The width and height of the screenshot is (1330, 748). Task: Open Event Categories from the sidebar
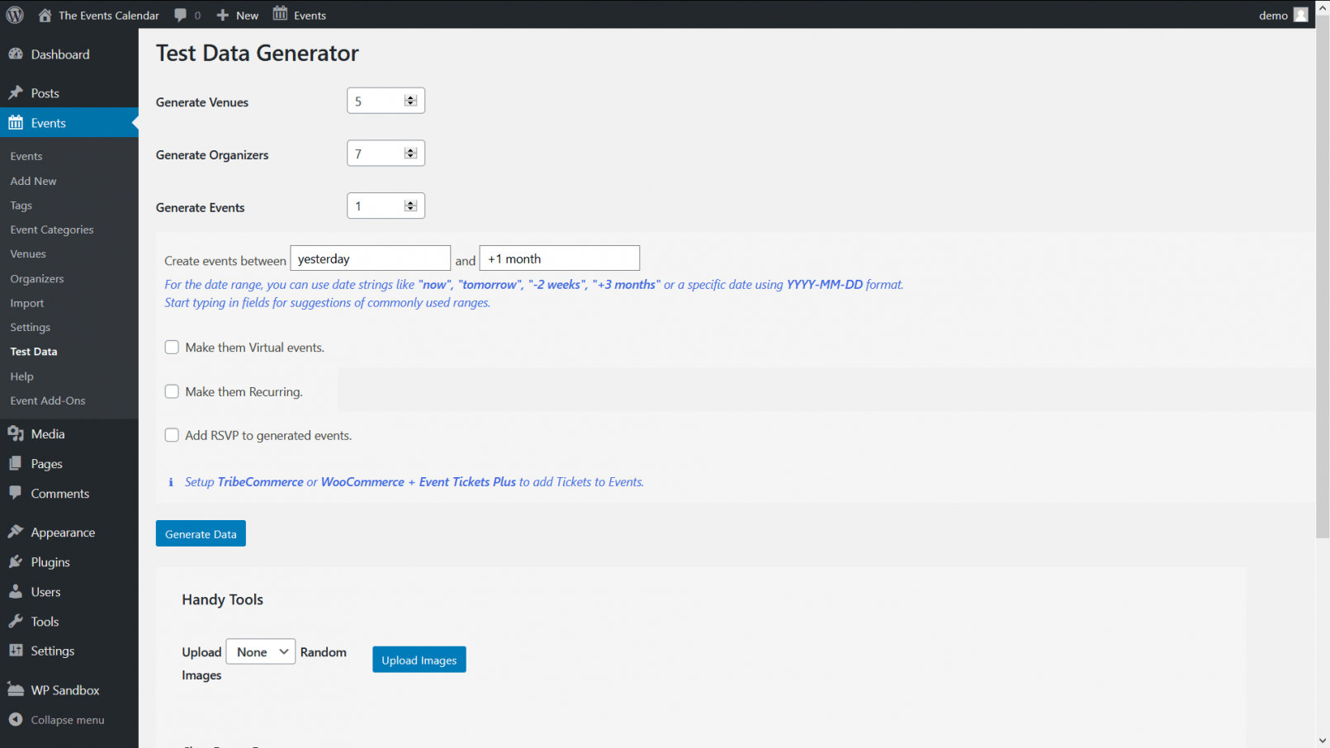point(51,230)
